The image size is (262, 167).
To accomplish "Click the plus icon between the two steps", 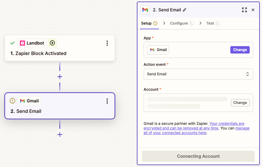I will coord(60,77).
